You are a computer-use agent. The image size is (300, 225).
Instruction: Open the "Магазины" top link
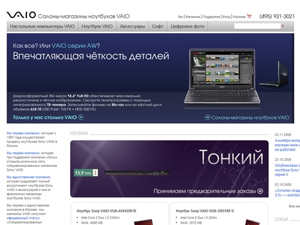193,17
